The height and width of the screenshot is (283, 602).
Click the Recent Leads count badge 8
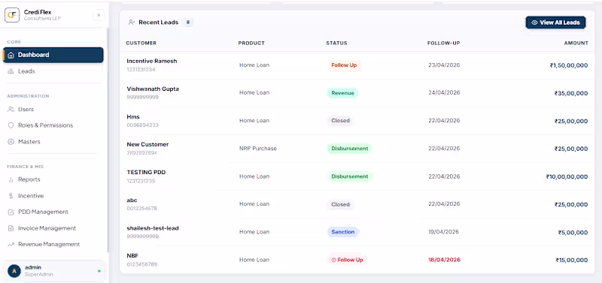click(x=187, y=23)
